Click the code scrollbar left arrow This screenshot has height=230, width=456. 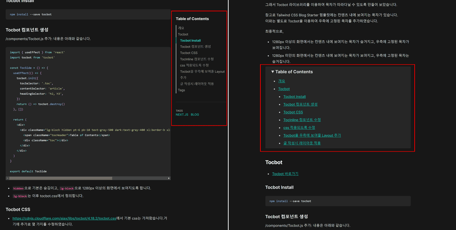[7, 178]
